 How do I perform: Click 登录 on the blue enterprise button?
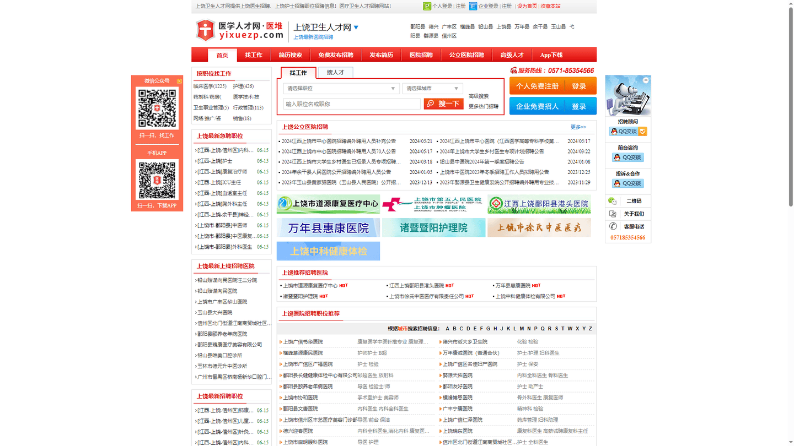(x=579, y=106)
